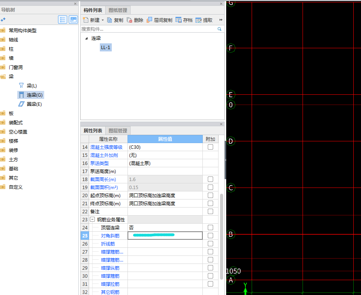The image size is (361, 295).
Task: Expand the 墙 folder
Action: [x=3, y=58]
